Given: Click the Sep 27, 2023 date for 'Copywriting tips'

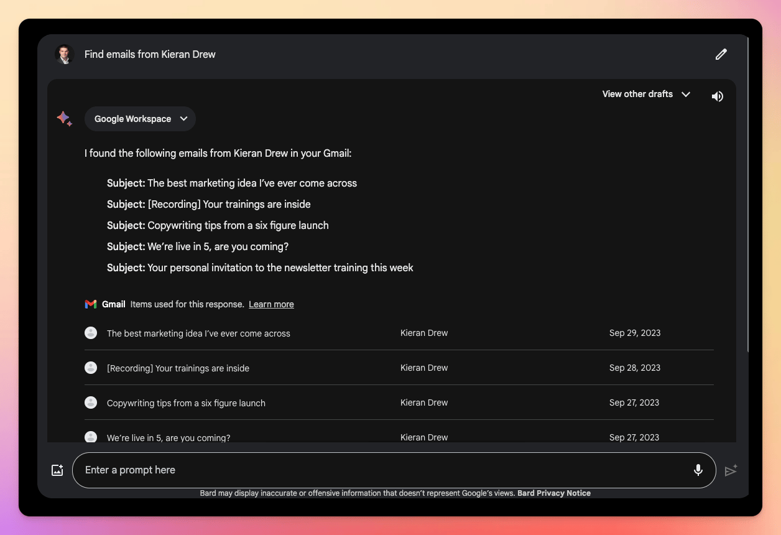Looking at the screenshot, I should [634, 402].
